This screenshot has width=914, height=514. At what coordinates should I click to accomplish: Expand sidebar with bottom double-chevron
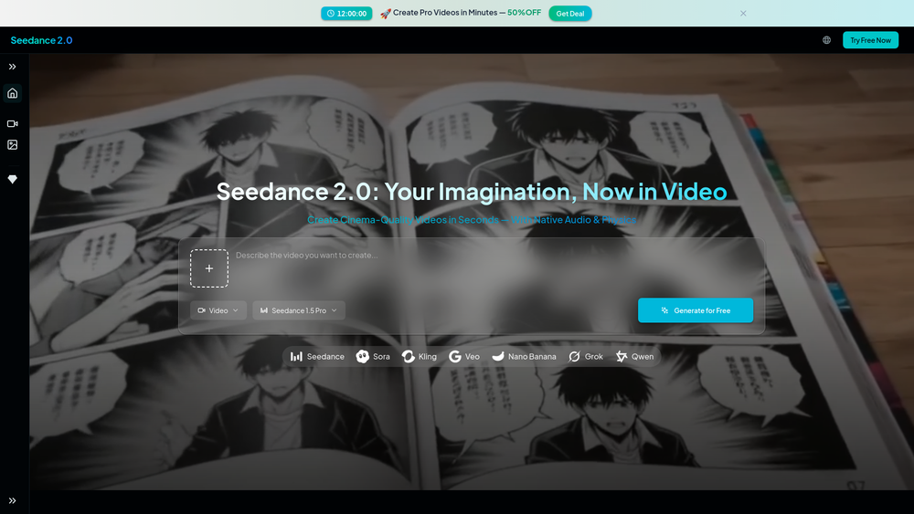[x=12, y=500]
